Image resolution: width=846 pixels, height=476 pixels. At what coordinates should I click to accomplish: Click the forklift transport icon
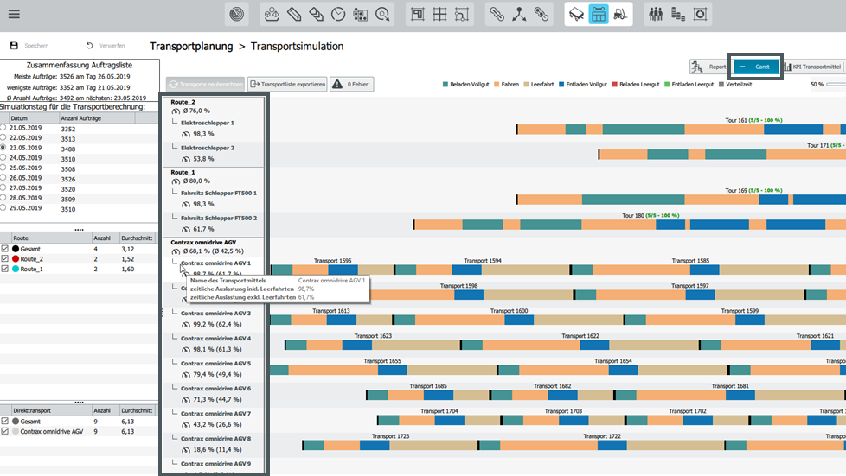click(620, 15)
